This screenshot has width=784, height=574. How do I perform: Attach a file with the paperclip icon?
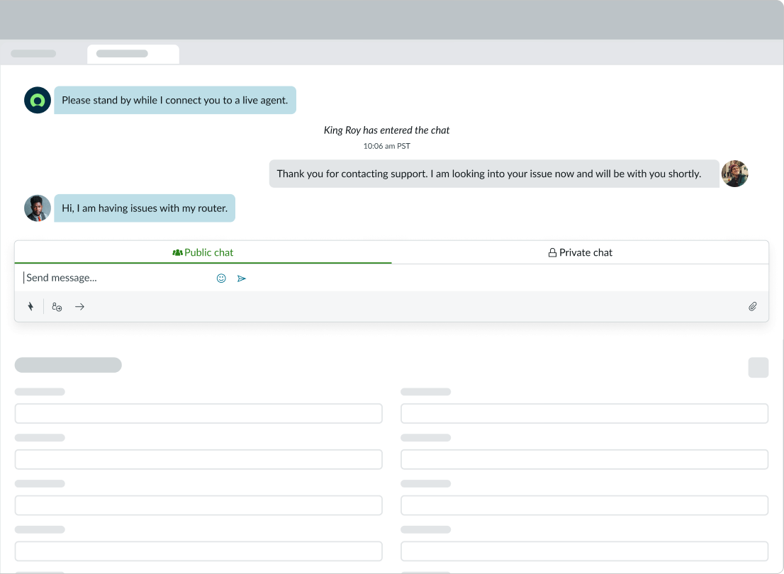(753, 307)
